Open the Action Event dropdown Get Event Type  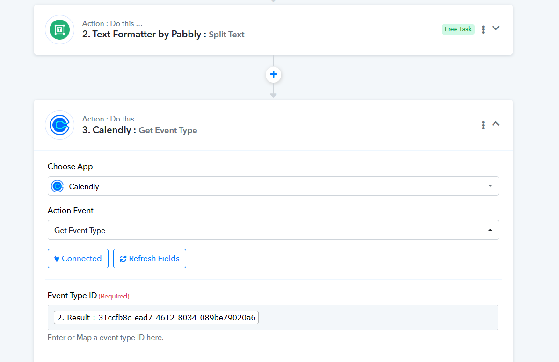pos(273,230)
